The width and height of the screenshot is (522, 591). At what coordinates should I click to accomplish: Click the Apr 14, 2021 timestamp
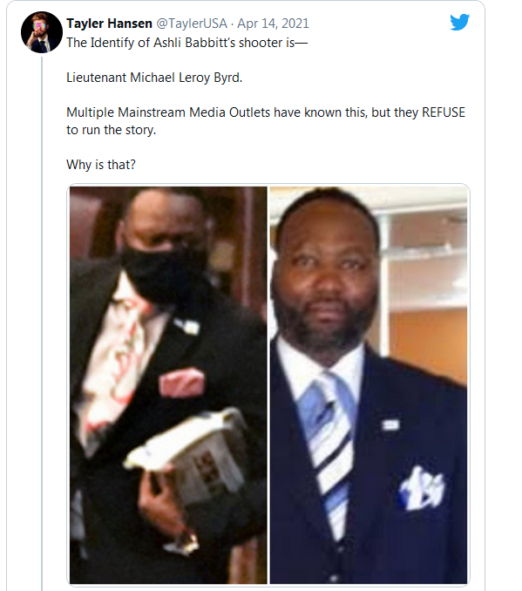click(x=273, y=24)
